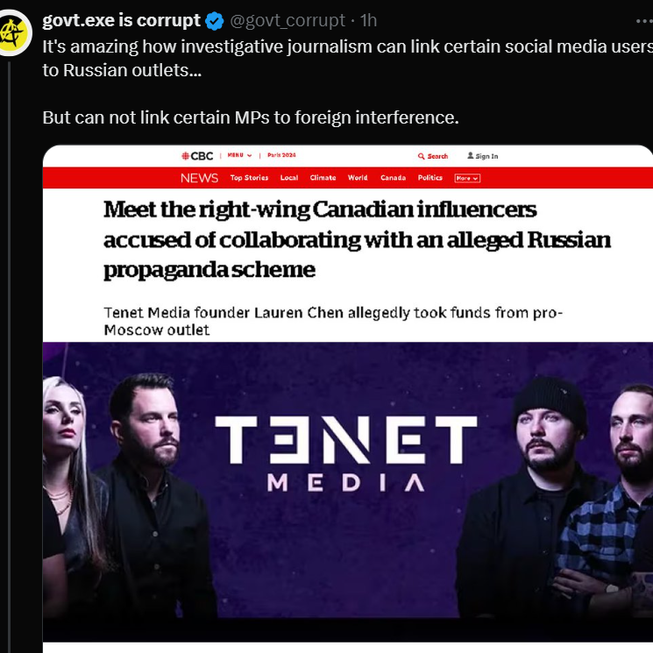Switch to the World news section
The height and width of the screenshot is (653, 653).
point(358,178)
